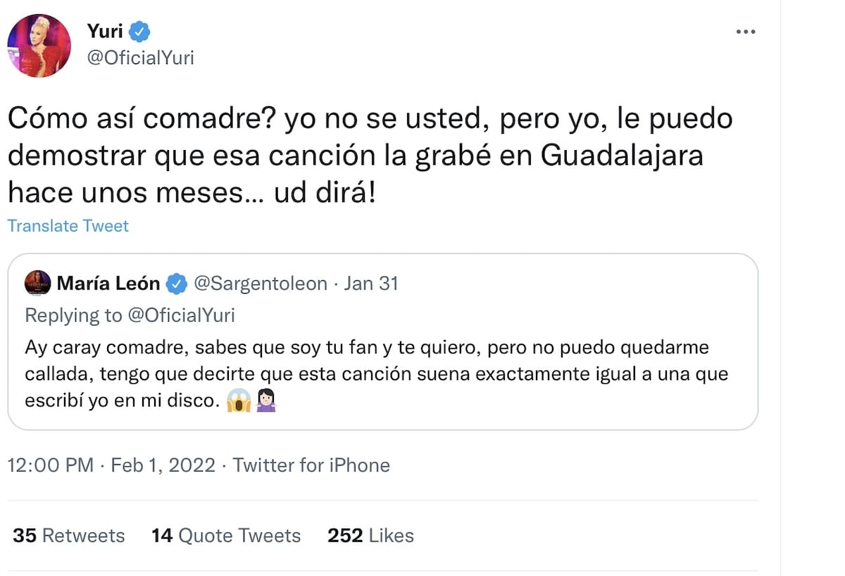845x576 pixels.
Task: Click Twitter for iPhone source label
Action: click(x=311, y=465)
